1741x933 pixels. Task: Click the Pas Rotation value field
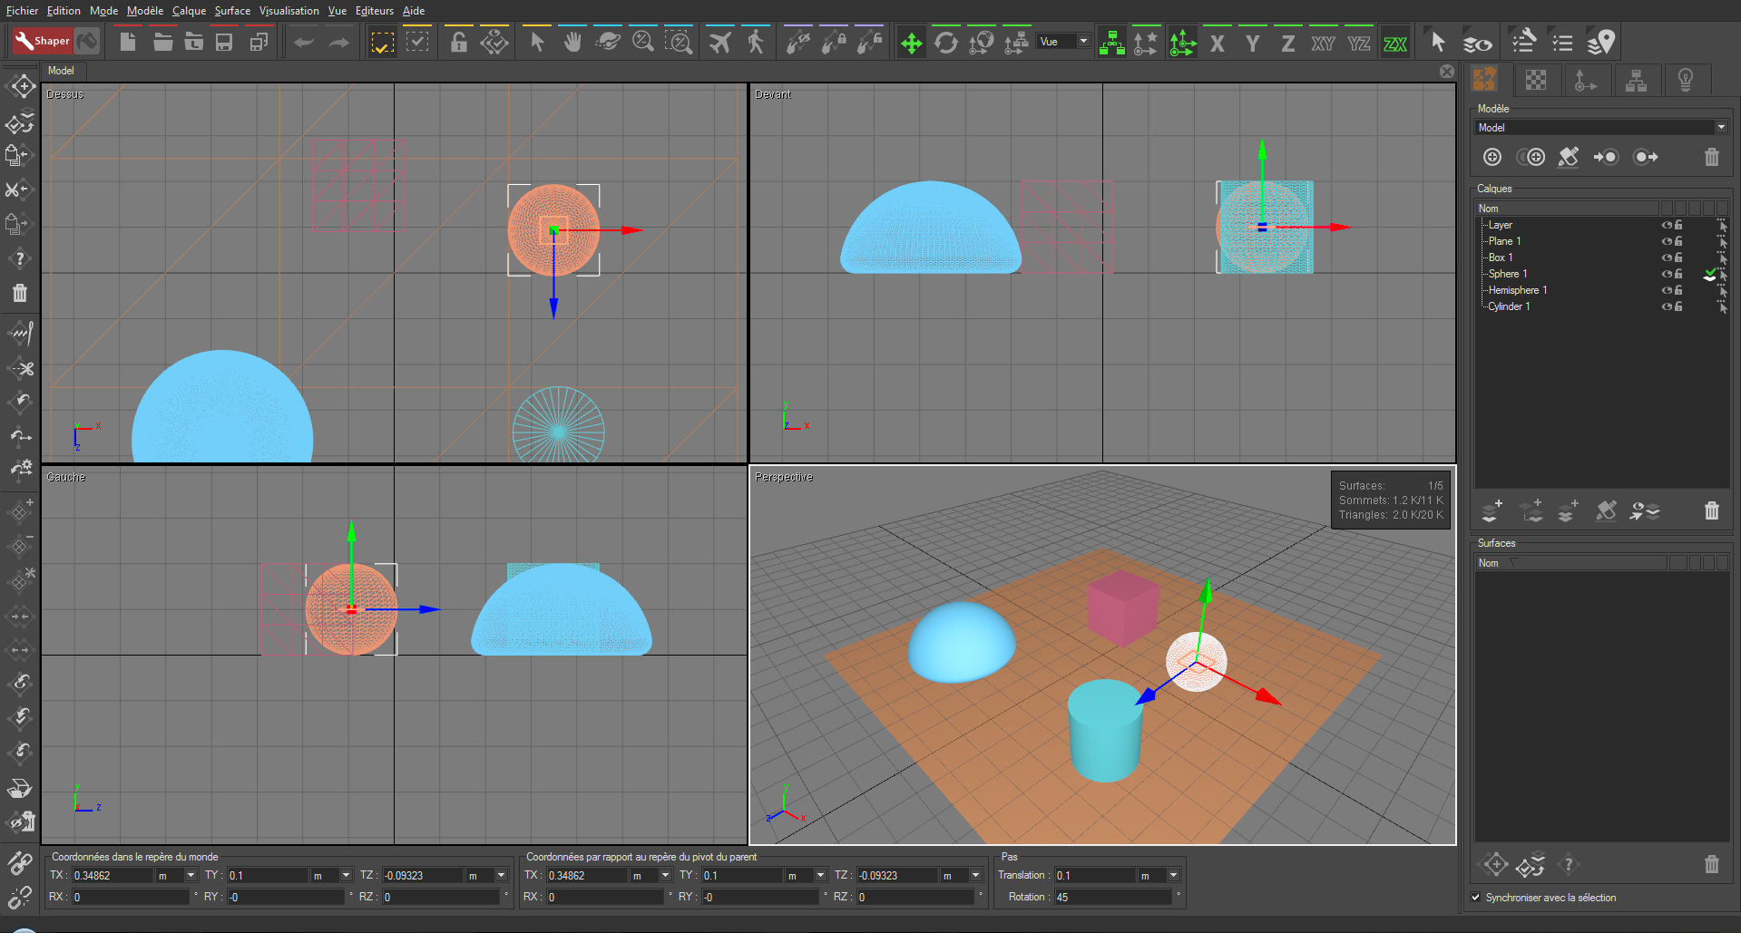[x=1111, y=897]
